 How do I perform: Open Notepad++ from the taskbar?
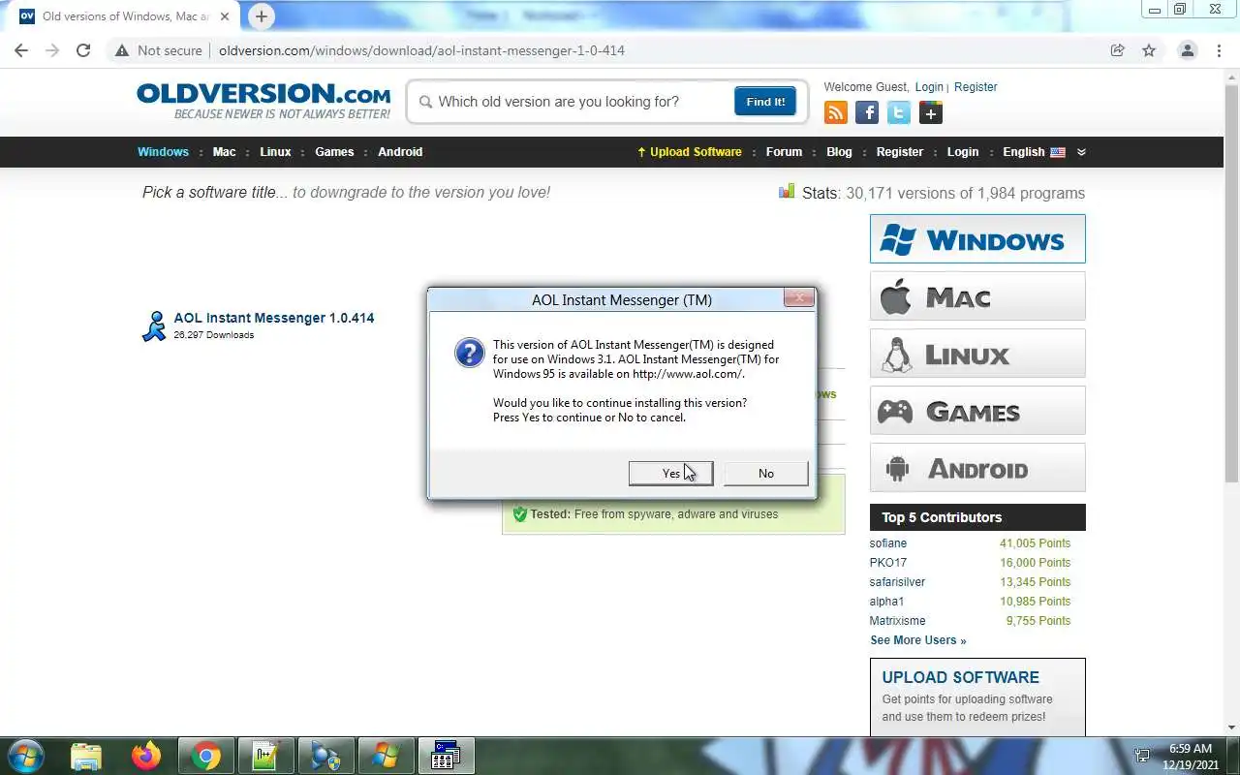[265, 756]
